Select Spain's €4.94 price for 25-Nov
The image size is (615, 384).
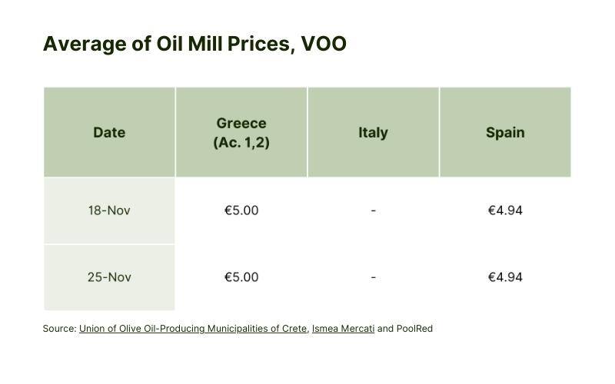coord(505,277)
